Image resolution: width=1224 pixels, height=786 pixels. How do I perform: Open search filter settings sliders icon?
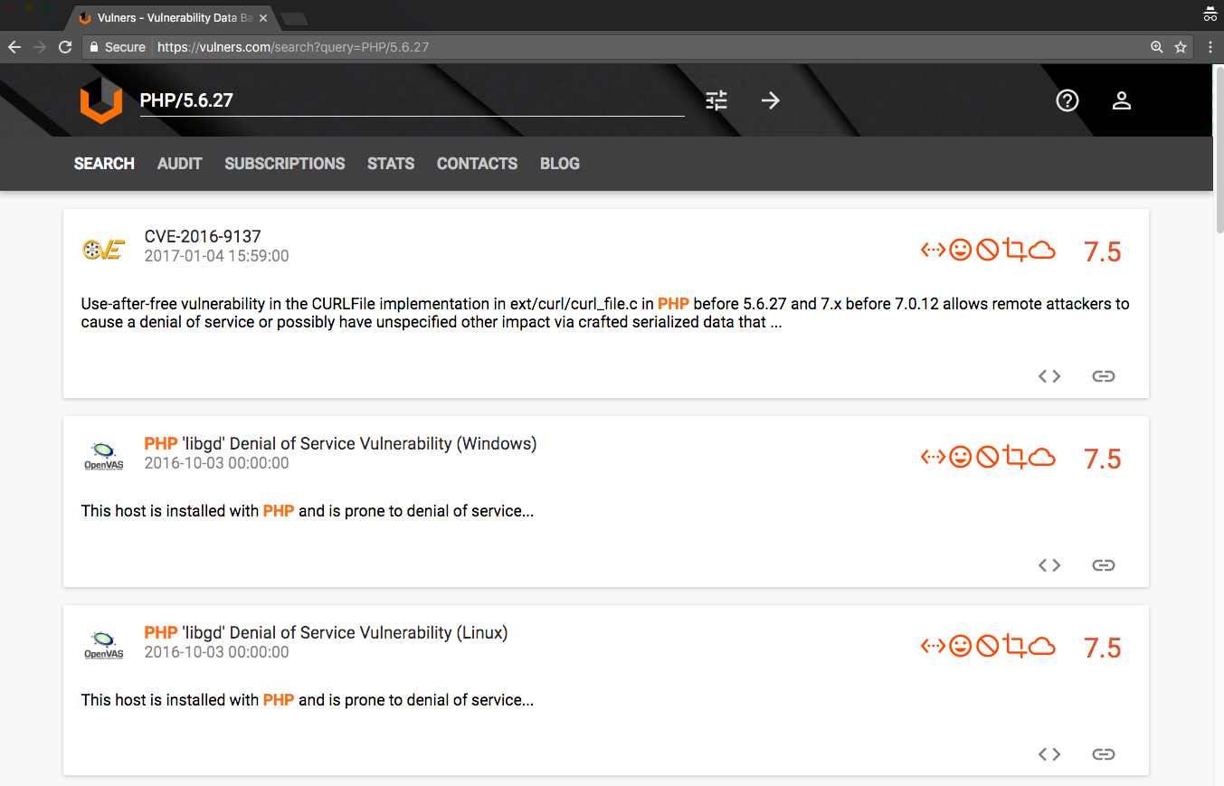716,100
